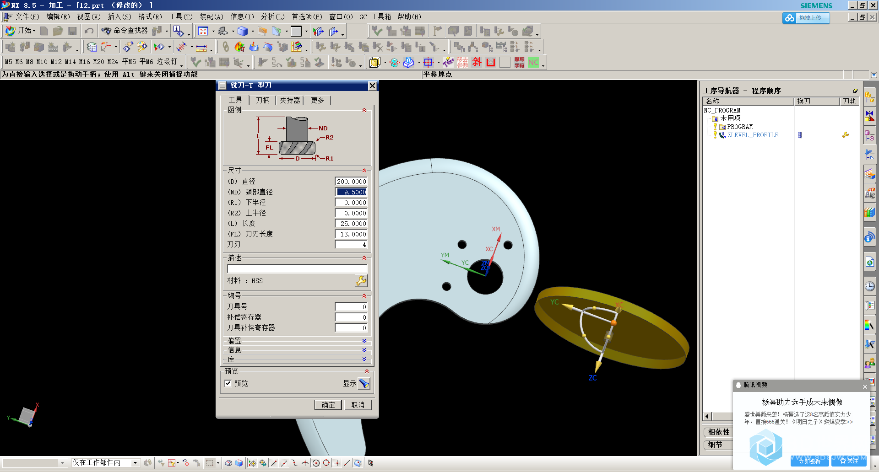The width and height of the screenshot is (879, 472).
Task: Select the PROGRAM tree node
Action: 740,127
